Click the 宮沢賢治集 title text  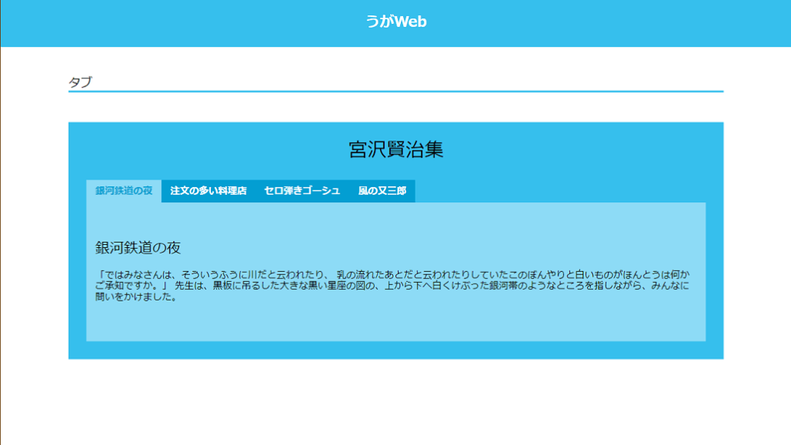tap(395, 149)
